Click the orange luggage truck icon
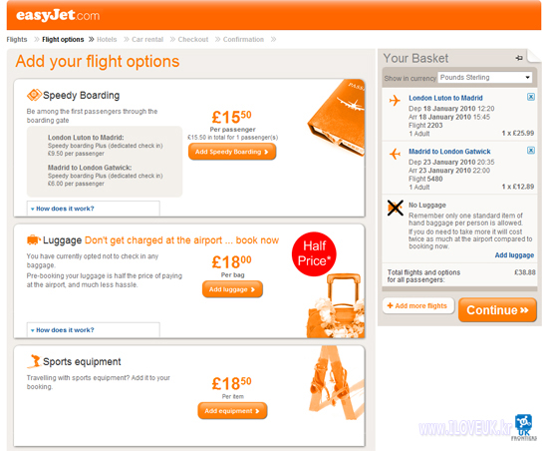Screen dimensions: 548x451 coord(34,240)
